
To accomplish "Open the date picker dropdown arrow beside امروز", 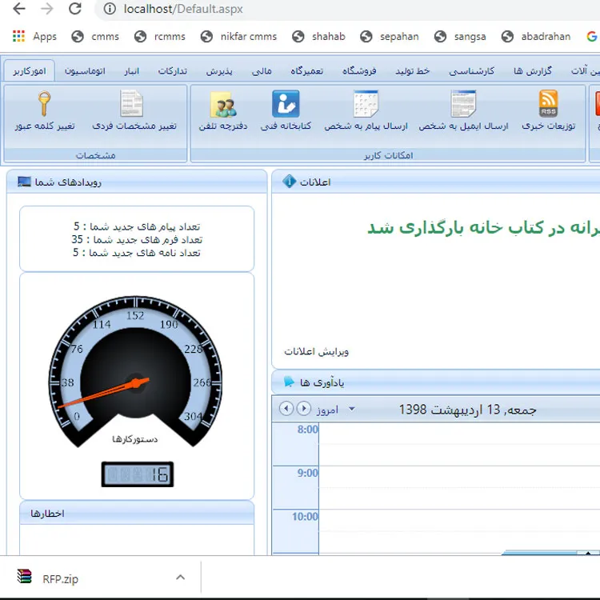I will [x=351, y=410].
